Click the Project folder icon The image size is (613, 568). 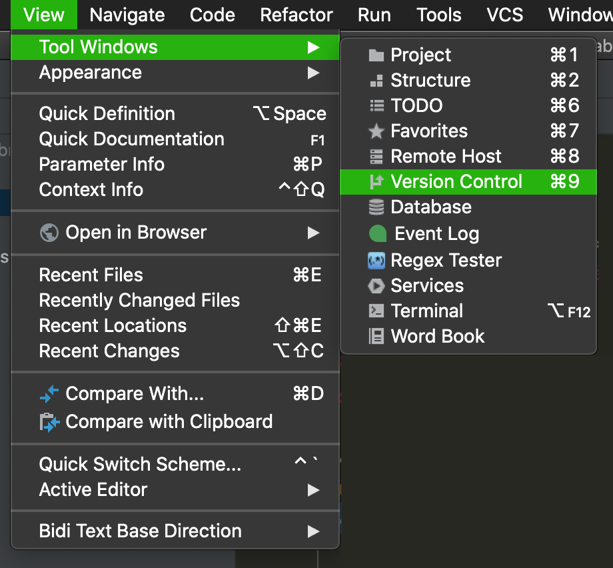click(x=376, y=55)
